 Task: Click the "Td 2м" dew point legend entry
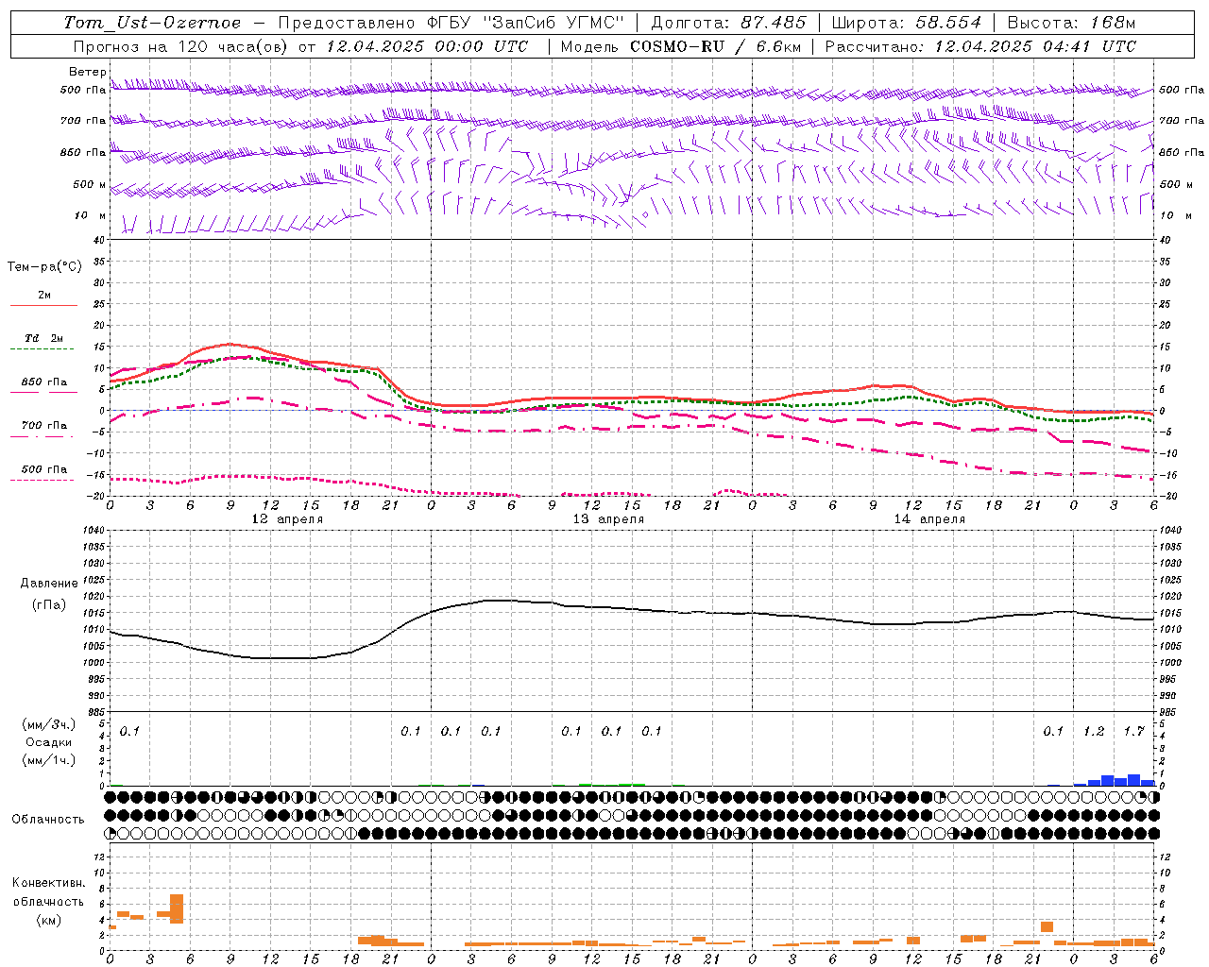pos(44,338)
